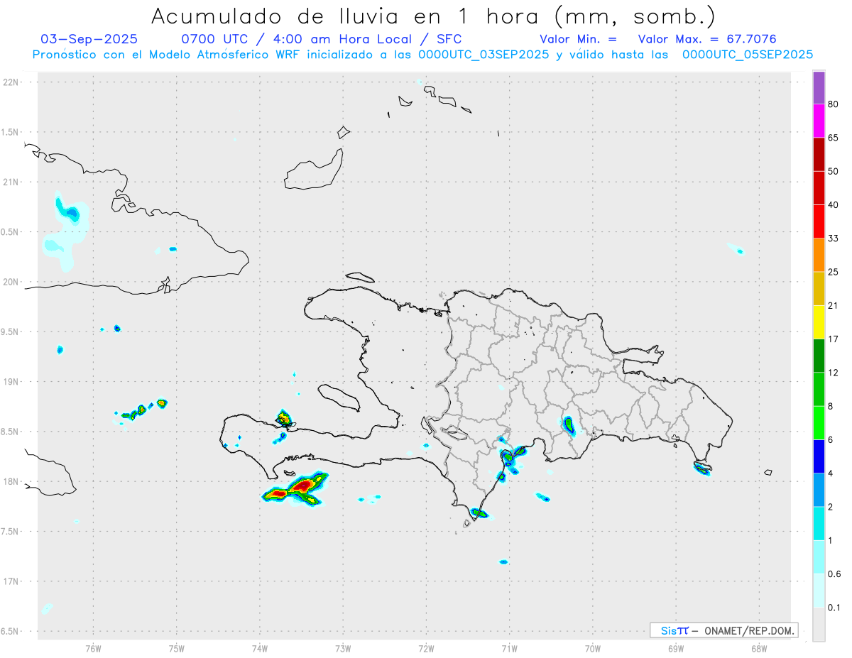Image resolution: width=852 pixels, height=658 pixels.
Task: Click the "80" value on the color scale
Action: point(834,104)
